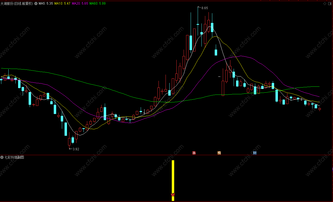Click the chart title 大湖股份(日线 前复权)
The width and height of the screenshot is (333, 202).
click(x=17, y=4)
